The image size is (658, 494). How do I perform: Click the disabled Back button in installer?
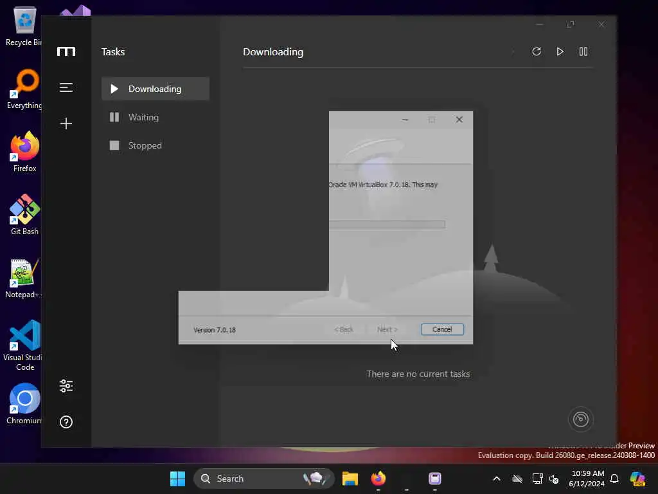[344, 329]
